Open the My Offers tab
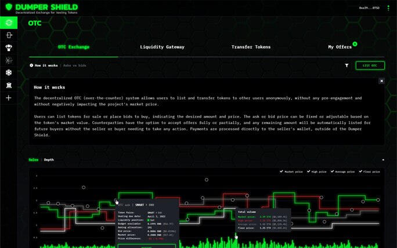Screen dimensions: 397x248 340,47
